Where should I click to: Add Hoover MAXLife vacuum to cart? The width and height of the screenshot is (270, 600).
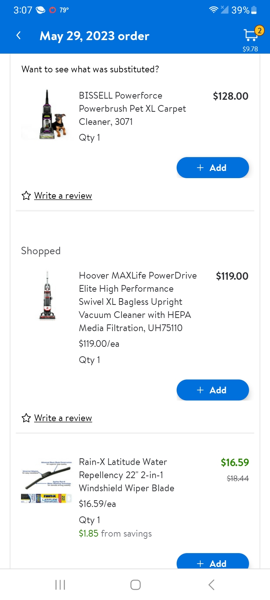213,390
